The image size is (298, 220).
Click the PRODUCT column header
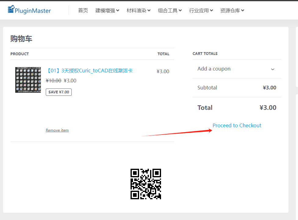click(x=20, y=54)
